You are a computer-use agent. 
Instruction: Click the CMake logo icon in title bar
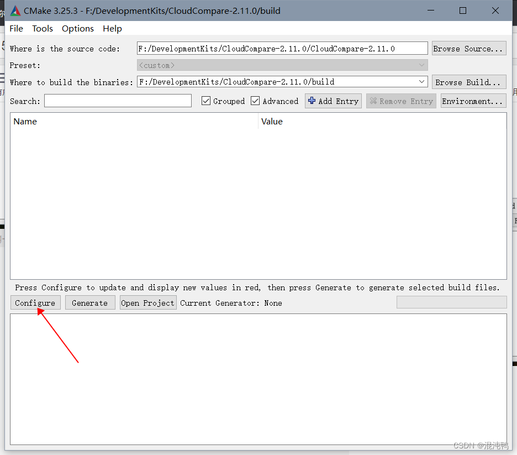15,11
